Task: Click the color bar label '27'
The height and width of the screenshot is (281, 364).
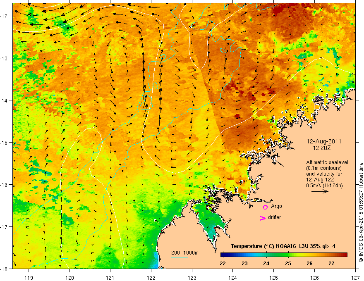Action: tap(331, 263)
